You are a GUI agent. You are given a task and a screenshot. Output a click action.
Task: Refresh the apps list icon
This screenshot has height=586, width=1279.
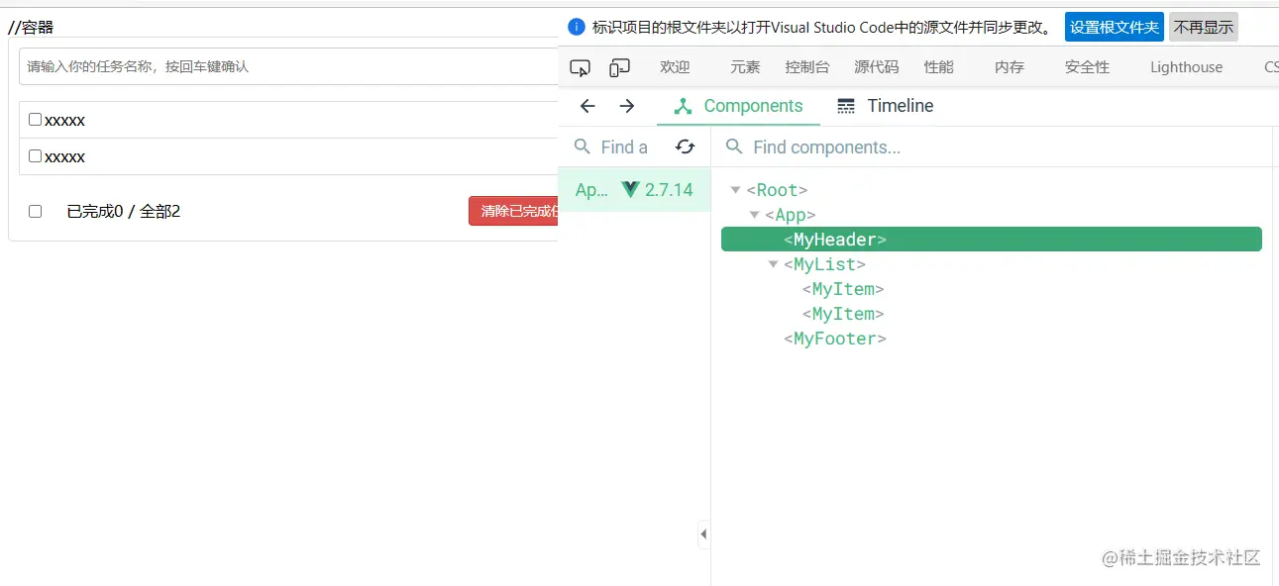coord(685,146)
